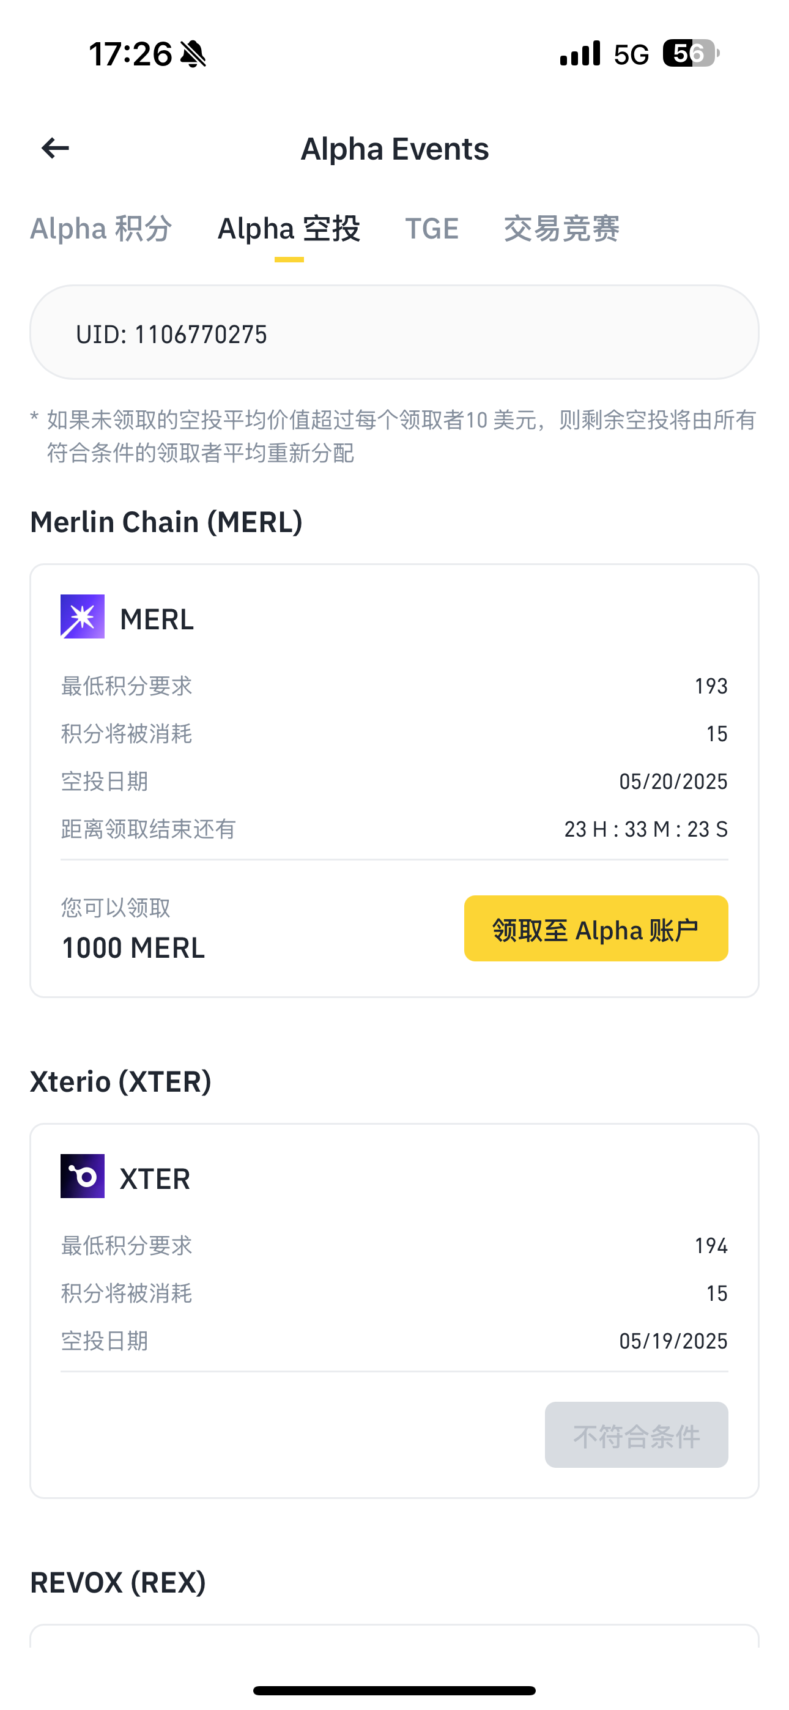Select the Alpha 空投 tab
The image size is (789, 1710).
point(289,229)
